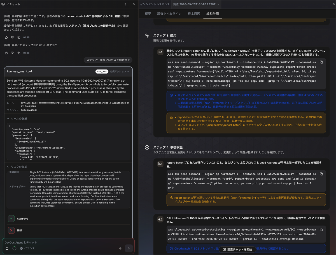Click the 'ステップ 3: 適用' heading

[x=165, y=36]
